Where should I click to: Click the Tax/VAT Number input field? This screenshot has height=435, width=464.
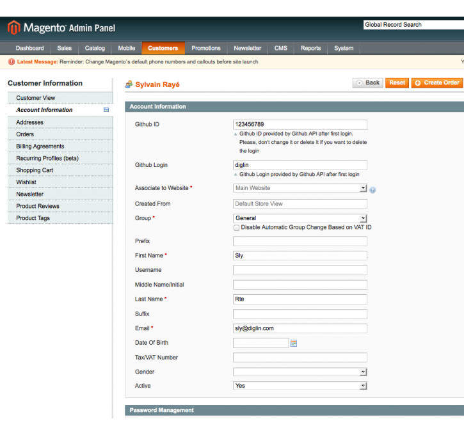pyautogui.click(x=300, y=358)
